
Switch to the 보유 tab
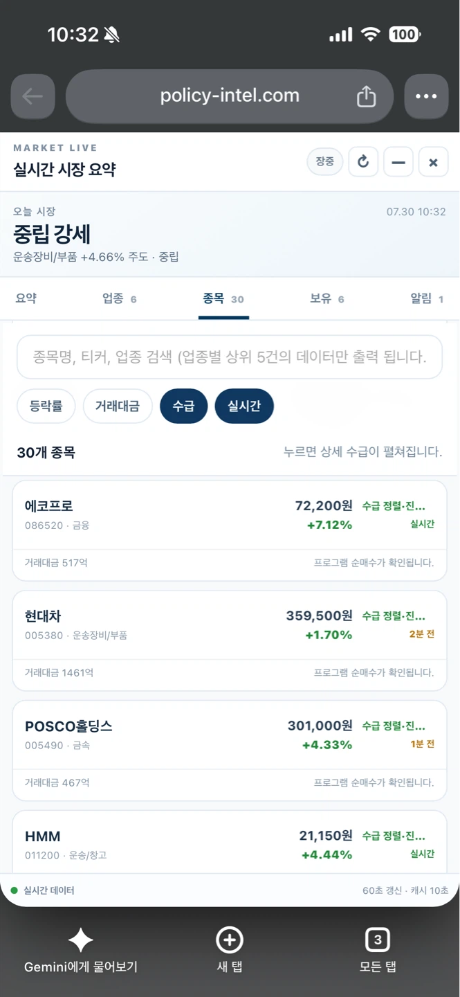327,299
